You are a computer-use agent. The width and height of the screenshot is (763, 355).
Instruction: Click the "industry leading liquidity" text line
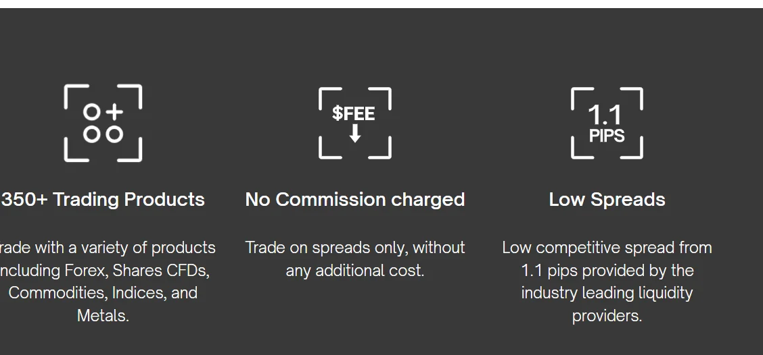607,293
